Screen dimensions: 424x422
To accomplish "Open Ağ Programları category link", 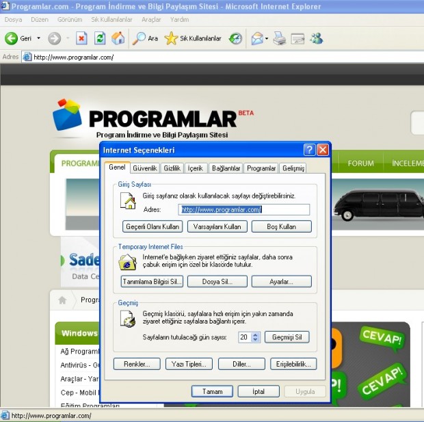I will pos(80,352).
